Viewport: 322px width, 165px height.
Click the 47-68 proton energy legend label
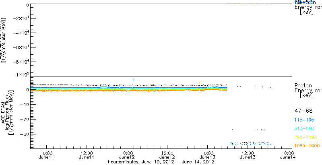coord(303,111)
